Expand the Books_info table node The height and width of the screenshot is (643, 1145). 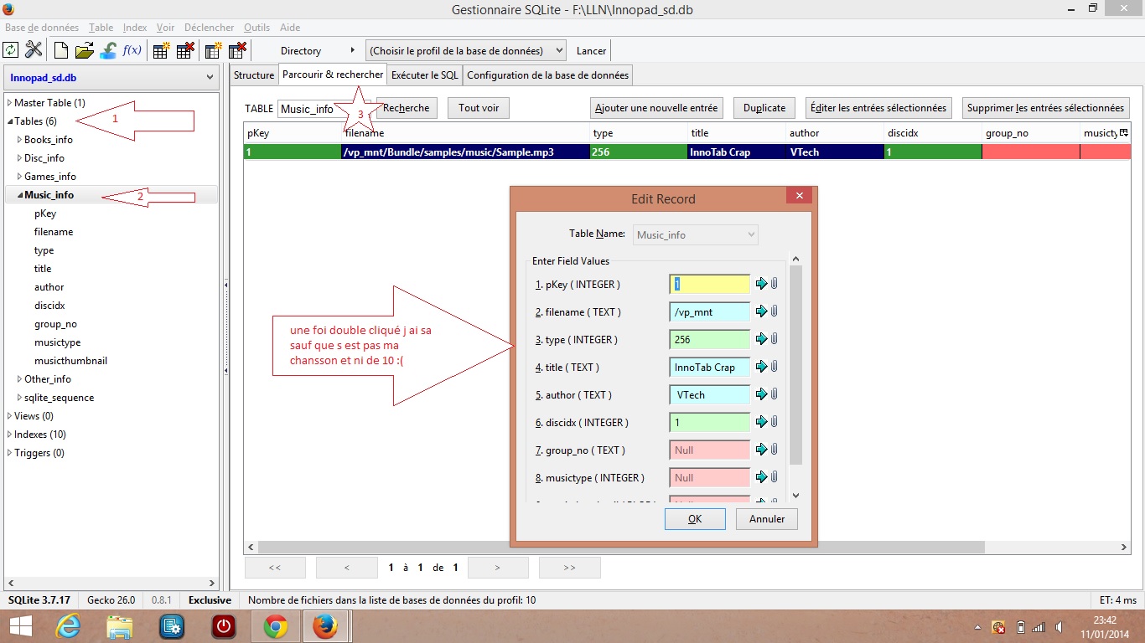click(19, 140)
